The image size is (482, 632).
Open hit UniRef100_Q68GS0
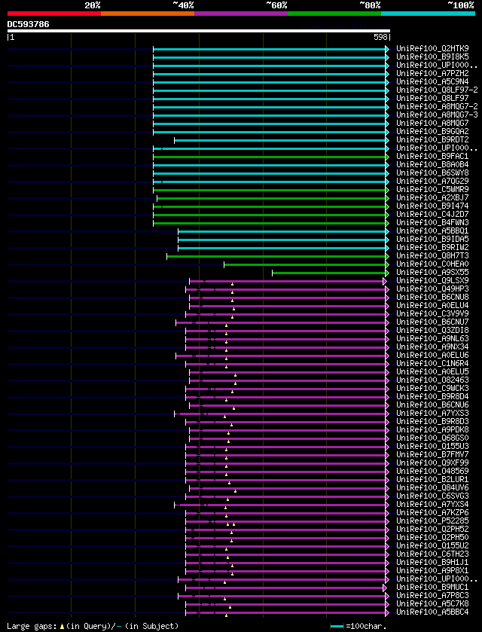click(x=432, y=438)
